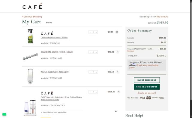Remove Charcoal Water Filter 6-Pack from cart
Image resolution: width=192 pixels, height=118 pixels.
tap(117, 52)
